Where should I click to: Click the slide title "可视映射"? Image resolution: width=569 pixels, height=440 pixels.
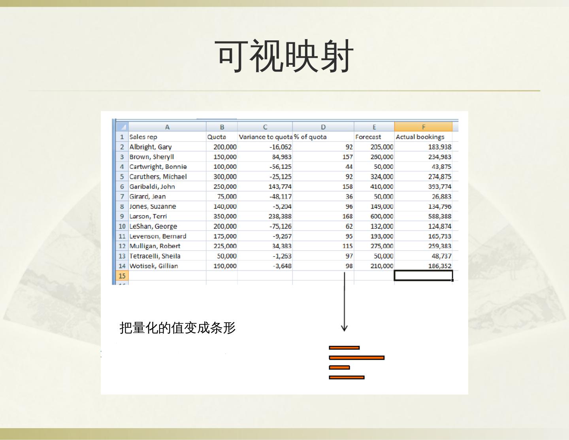(284, 56)
